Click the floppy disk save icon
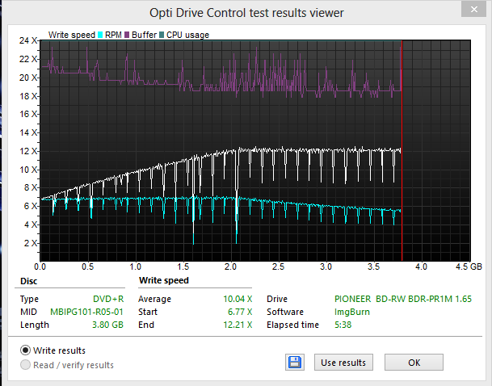This screenshot has height=386, width=492. point(295,363)
